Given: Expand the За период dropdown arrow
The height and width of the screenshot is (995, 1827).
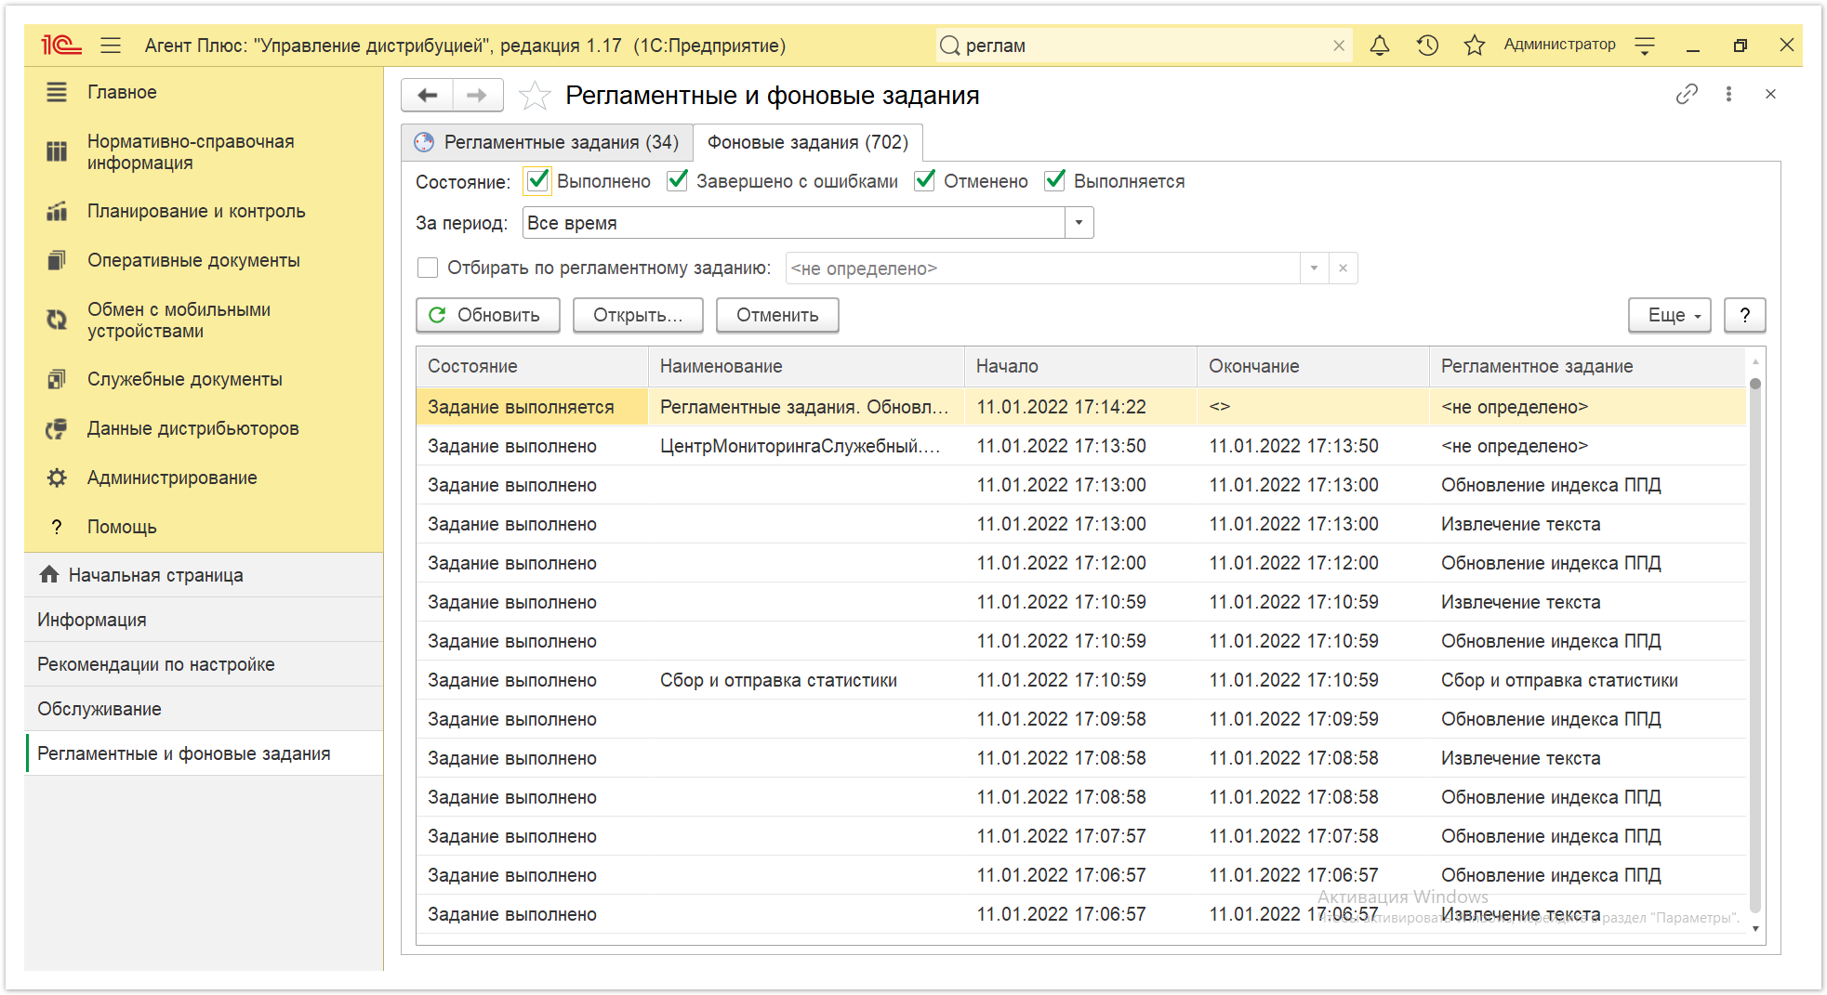Looking at the screenshot, I should [x=1079, y=223].
